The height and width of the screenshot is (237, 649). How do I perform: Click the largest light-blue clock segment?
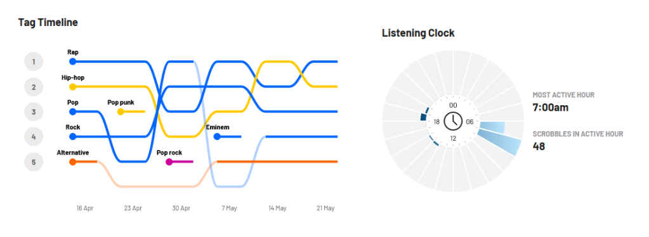coord(499,142)
